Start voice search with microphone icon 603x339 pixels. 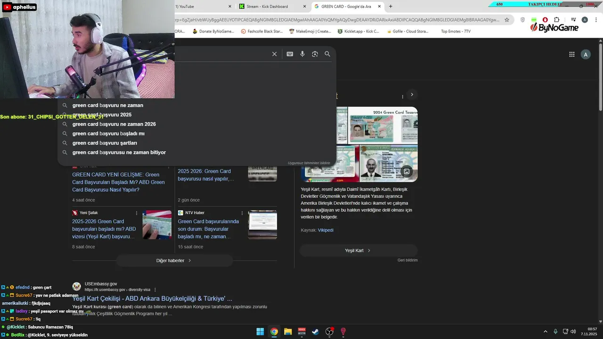click(x=302, y=54)
